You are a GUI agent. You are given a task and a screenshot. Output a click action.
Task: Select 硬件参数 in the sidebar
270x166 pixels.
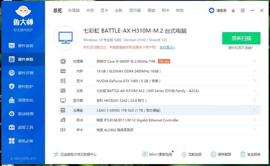[x=23, y=59]
